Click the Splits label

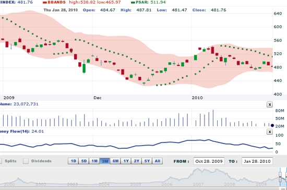point(10,161)
